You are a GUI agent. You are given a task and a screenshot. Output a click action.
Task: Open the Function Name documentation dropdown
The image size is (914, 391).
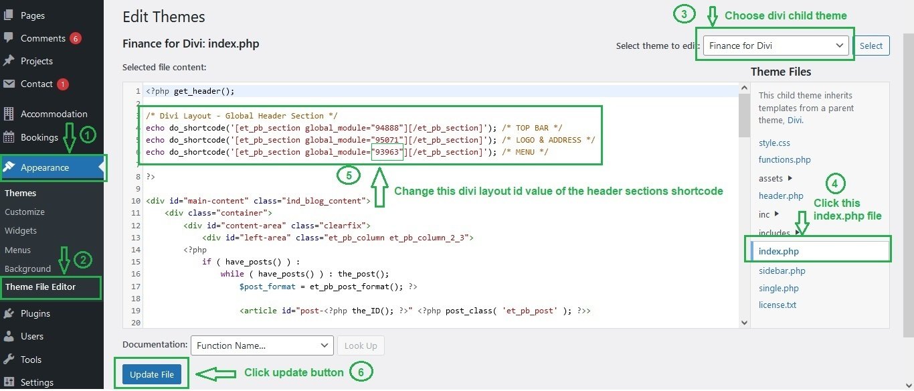[262, 345]
